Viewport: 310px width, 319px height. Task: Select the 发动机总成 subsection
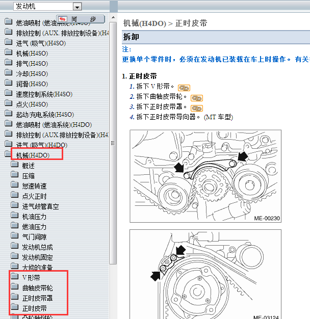tap(37, 247)
